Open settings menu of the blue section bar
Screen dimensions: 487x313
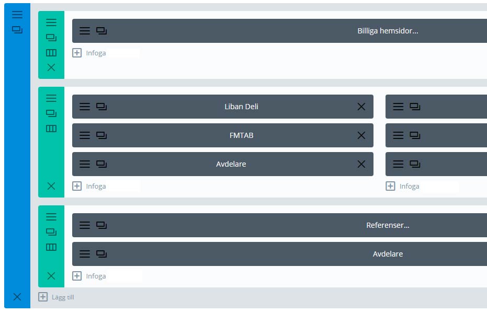(x=17, y=15)
